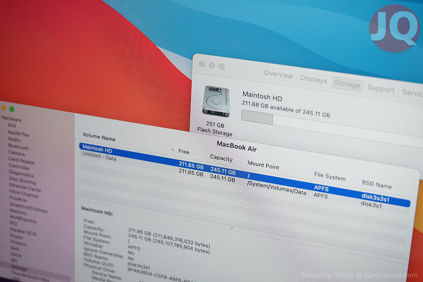Zoom the System Information window with green button

12,109
